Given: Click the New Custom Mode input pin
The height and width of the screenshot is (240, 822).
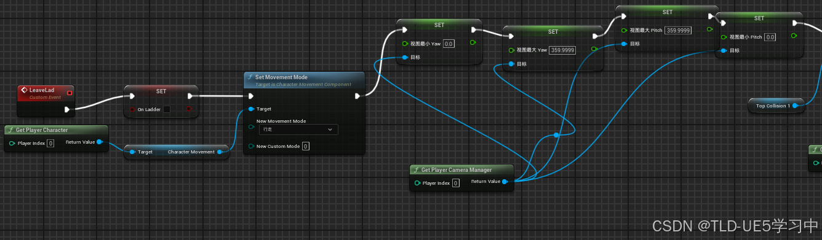Looking at the screenshot, I should click(251, 146).
